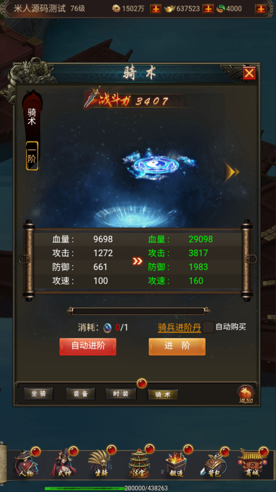Viewport: 276px width, 492px height.
Task: Click the orange 进阶 button
Action: pos(177,347)
